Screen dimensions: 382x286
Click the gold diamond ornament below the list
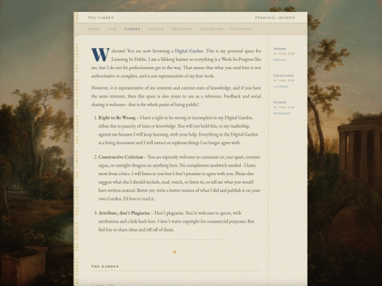coord(175,252)
